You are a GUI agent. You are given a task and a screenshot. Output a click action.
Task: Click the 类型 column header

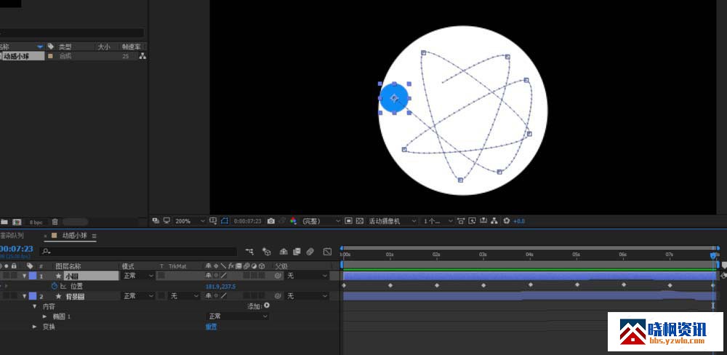pos(65,47)
